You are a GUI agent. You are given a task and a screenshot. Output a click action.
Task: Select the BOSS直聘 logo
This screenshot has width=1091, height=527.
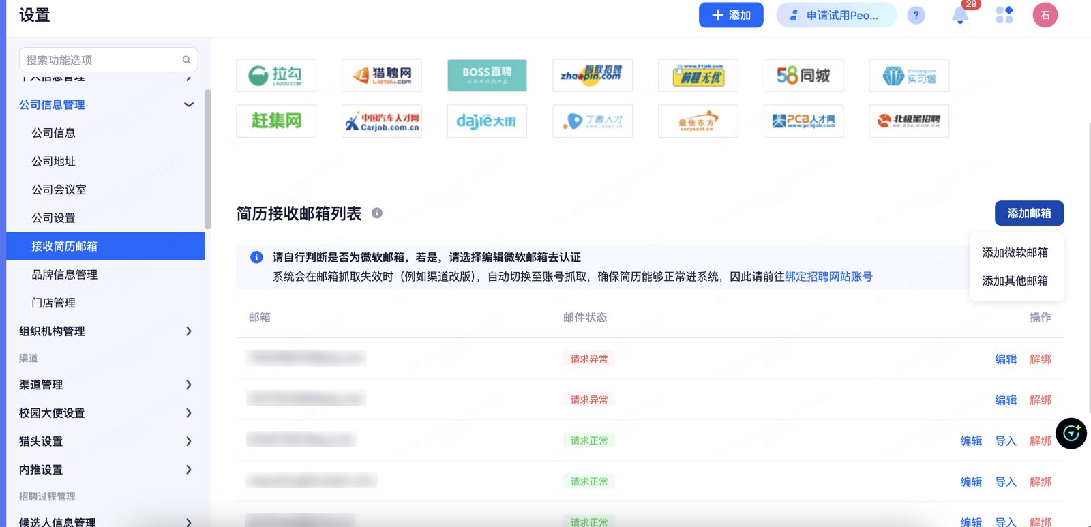coord(487,75)
